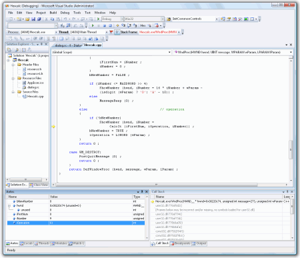Screen dimensions: 300x258
Task: Click the code editor horizontal scrollbar
Action: coord(157,185)
